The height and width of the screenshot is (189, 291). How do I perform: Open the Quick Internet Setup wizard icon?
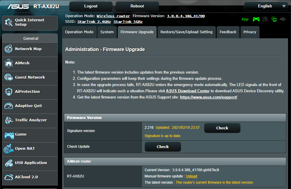coord(9,23)
